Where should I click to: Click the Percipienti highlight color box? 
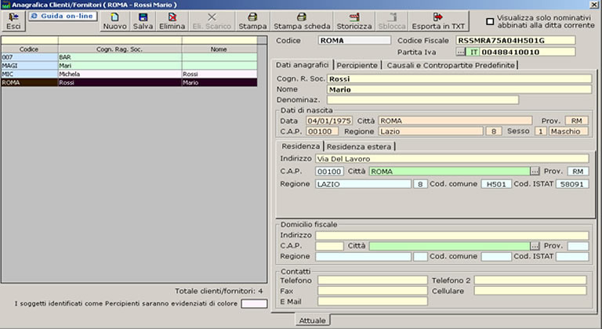[254, 304]
